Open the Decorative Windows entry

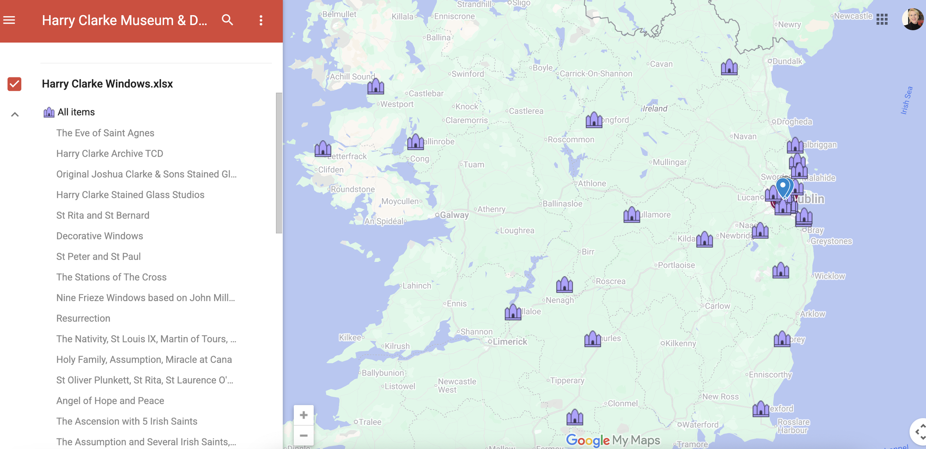click(x=100, y=236)
